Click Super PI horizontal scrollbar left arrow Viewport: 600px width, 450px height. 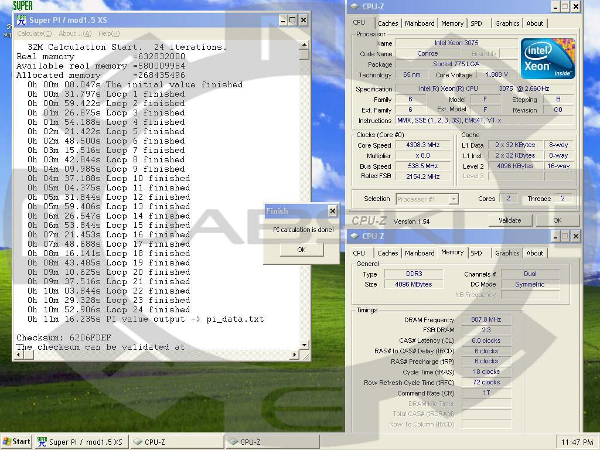[x=19, y=355]
